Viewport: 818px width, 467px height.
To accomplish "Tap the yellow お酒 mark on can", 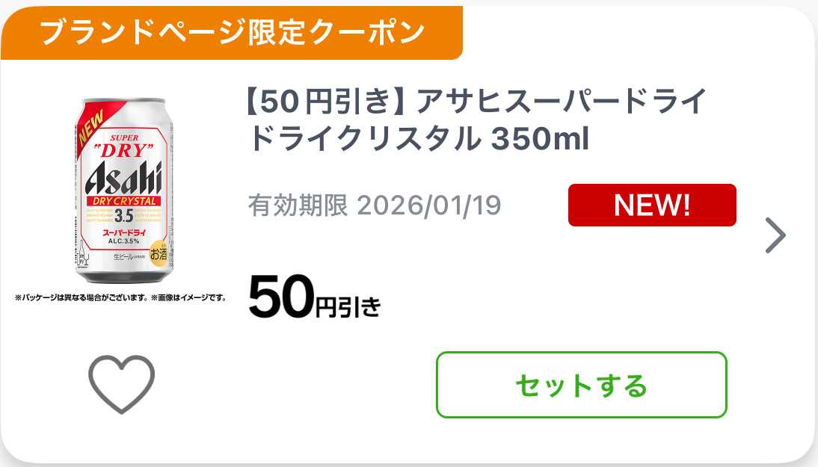I will tap(159, 254).
